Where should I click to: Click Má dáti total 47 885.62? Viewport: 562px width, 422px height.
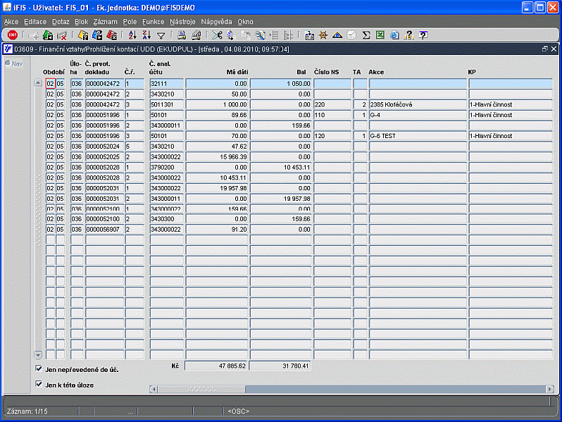pos(216,366)
